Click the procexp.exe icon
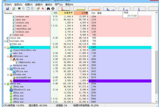 [x=11, y=75]
